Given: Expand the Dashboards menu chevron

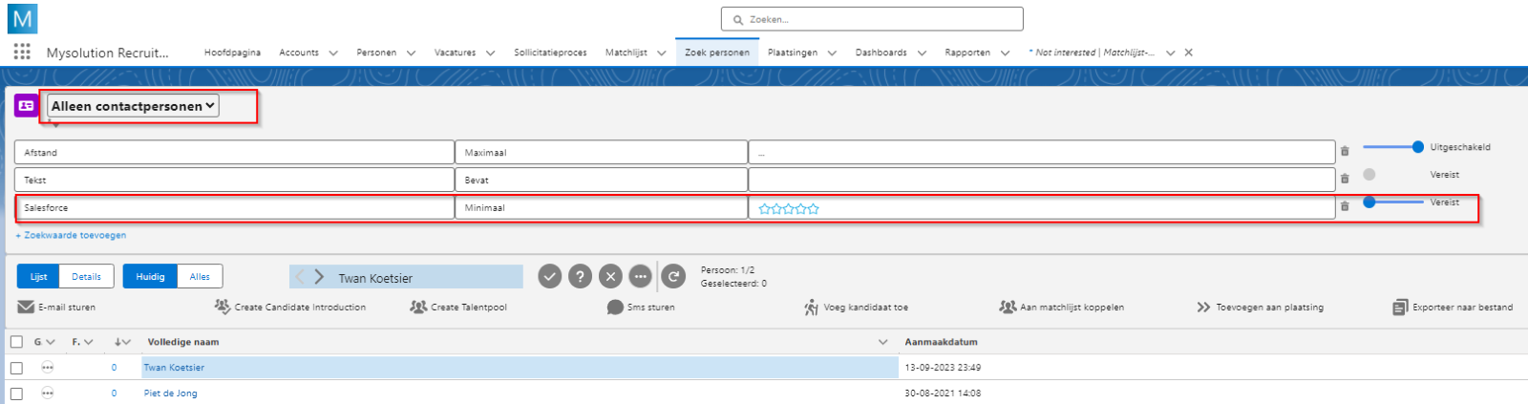Looking at the screenshot, I should 922,53.
